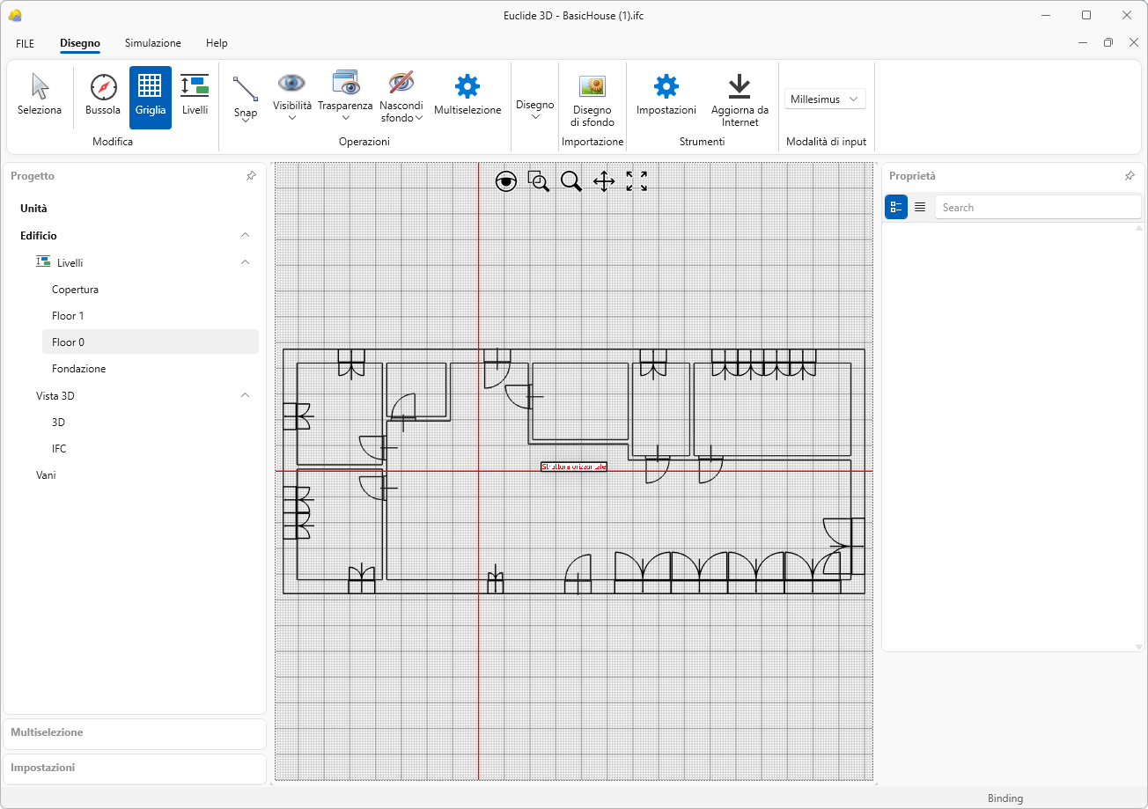Viewport: 1148px width, 809px height.
Task: Toggle the Griglia grid display
Action: 151,95
